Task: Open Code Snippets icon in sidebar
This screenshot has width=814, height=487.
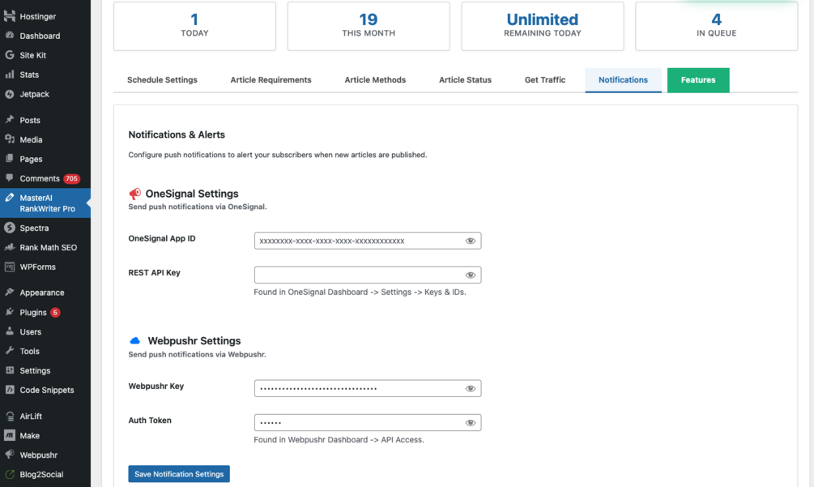Action: pos(10,390)
